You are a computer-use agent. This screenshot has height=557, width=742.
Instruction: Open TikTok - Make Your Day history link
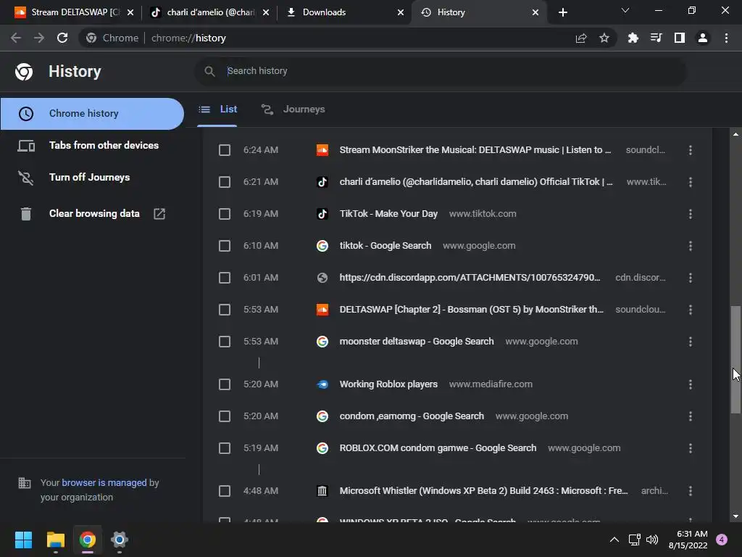pos(388,214)
